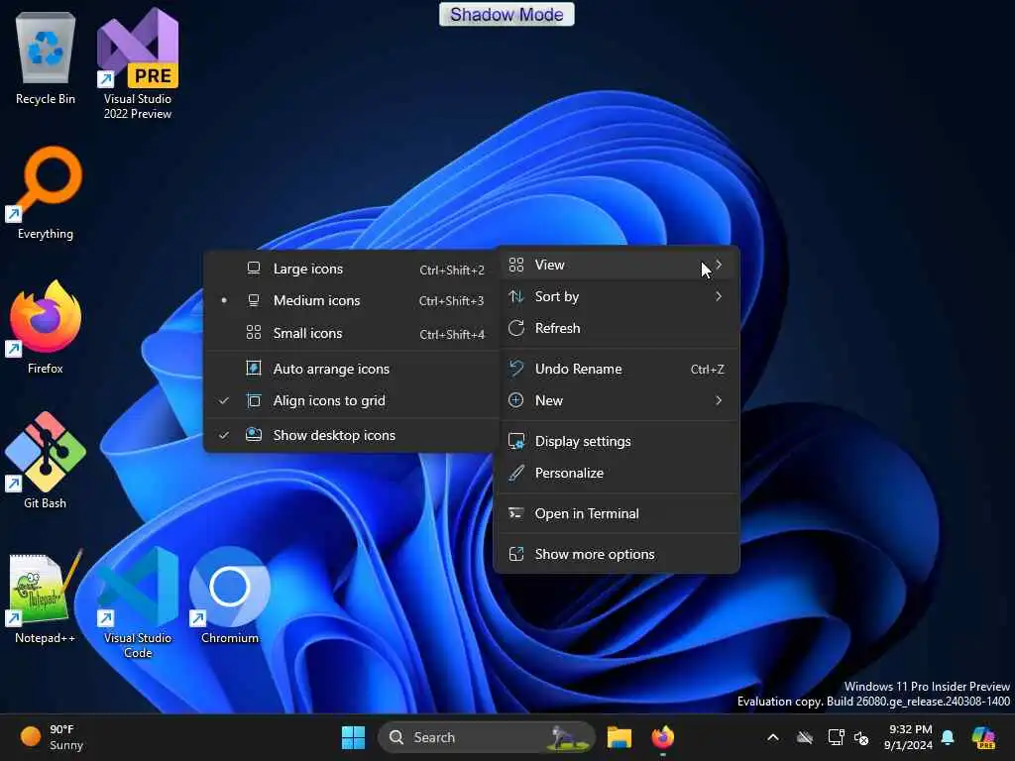Select the Git Bash desktop shortcut

pos(46,462)
